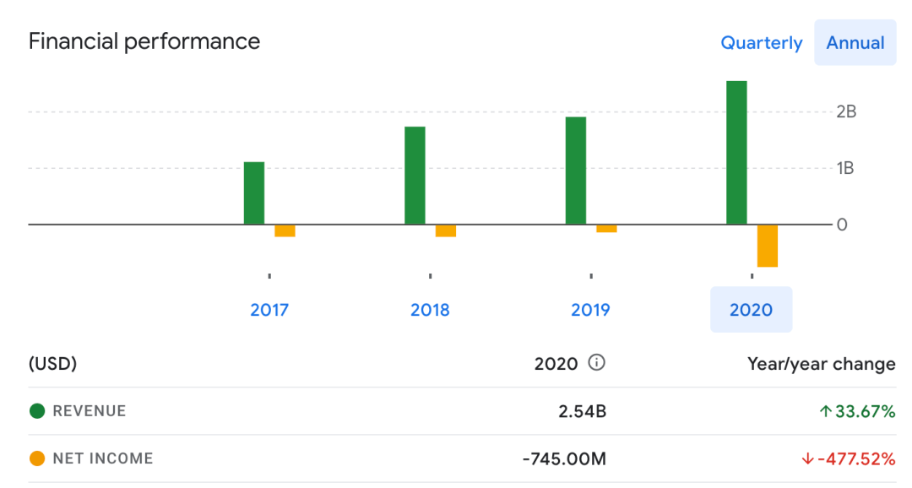Image resolution: width=912 pixels, height=488 pixels.
Task: Click the info icon next to 2020
Action: coord(597,364)
